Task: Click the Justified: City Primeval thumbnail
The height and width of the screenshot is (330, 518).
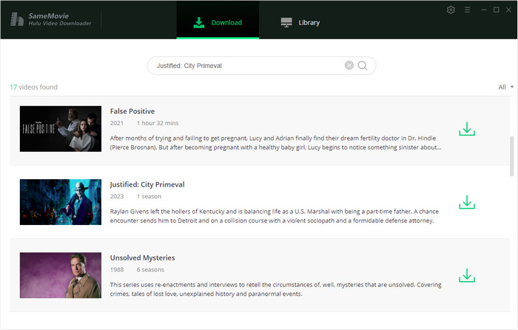Action: tap(61, 202)
